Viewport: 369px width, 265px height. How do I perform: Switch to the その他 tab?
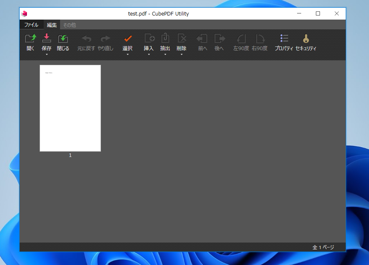[x=69, y=25]
